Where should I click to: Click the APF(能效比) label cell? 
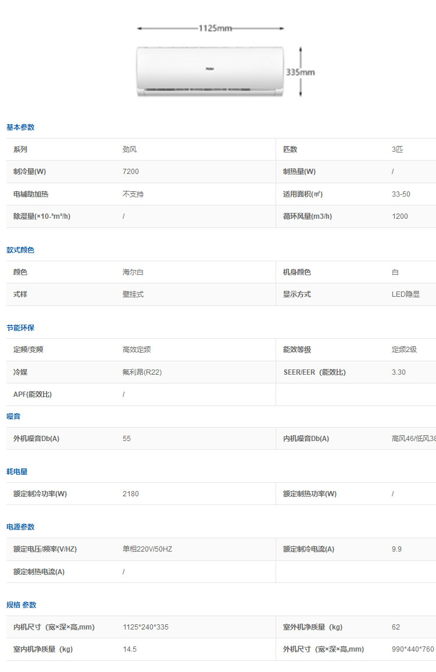click(32, 394)
